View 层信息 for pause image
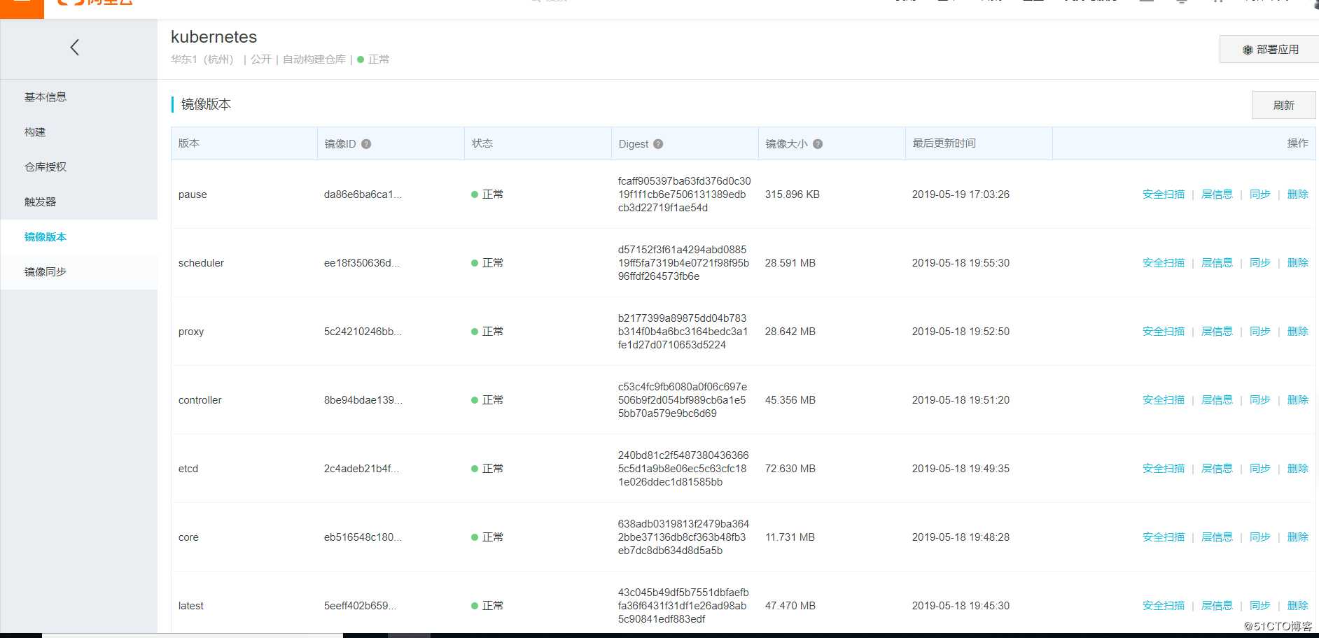This screenshot has height=638, width=1319. [x=1217, y=194]
